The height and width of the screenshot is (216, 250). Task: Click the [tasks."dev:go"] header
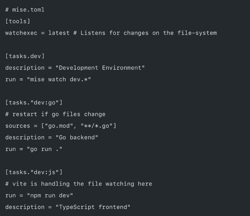(x=34, y=103)
